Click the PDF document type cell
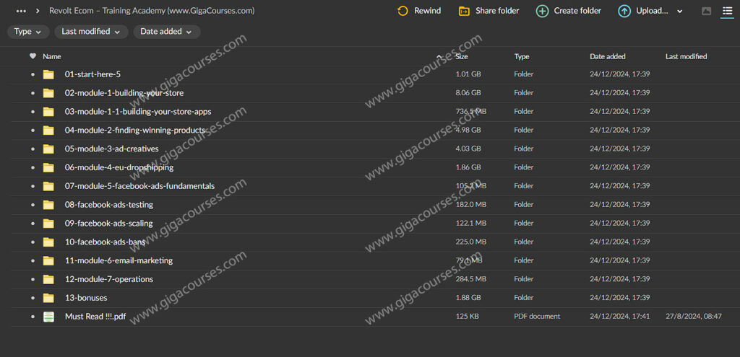Screen dimensions: 740x357 (x=537, y=317)
